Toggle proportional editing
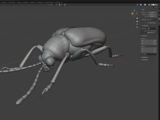Viewport: 160px width, 120px height. click(x=65, y=5)
